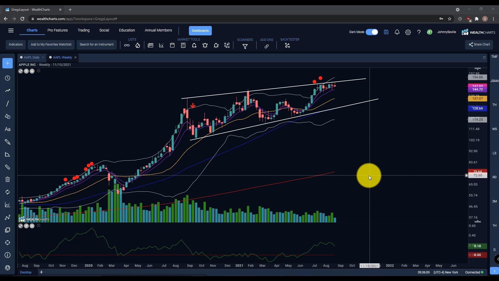The width and height of the screenshot is (499, 281).
Task: Click the globe icon at bottom of sidebar
Action: (x=8, y=268)
